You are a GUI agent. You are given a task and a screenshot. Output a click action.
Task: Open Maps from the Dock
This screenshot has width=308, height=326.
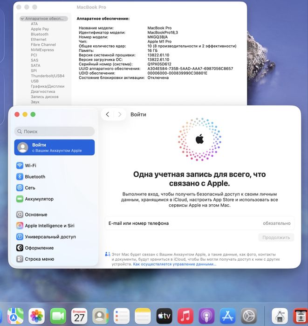point(15,316)
